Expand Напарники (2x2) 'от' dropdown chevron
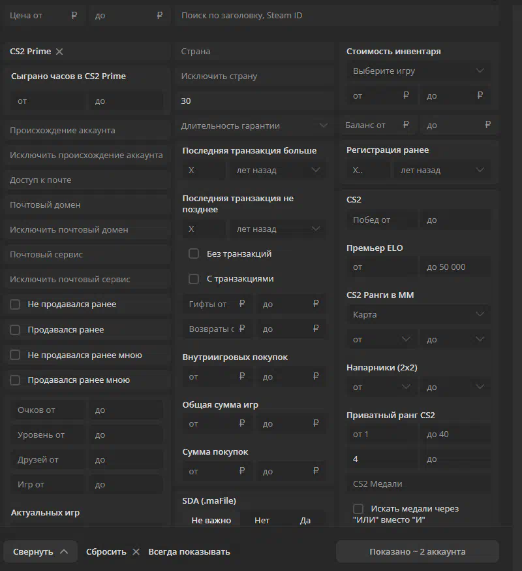Screen dimensions: 522x571 click(406, 387)
